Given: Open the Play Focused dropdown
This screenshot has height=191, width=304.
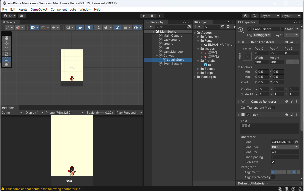Looking at the screenshot, I should pyautogui.click(x=129, y=113).
